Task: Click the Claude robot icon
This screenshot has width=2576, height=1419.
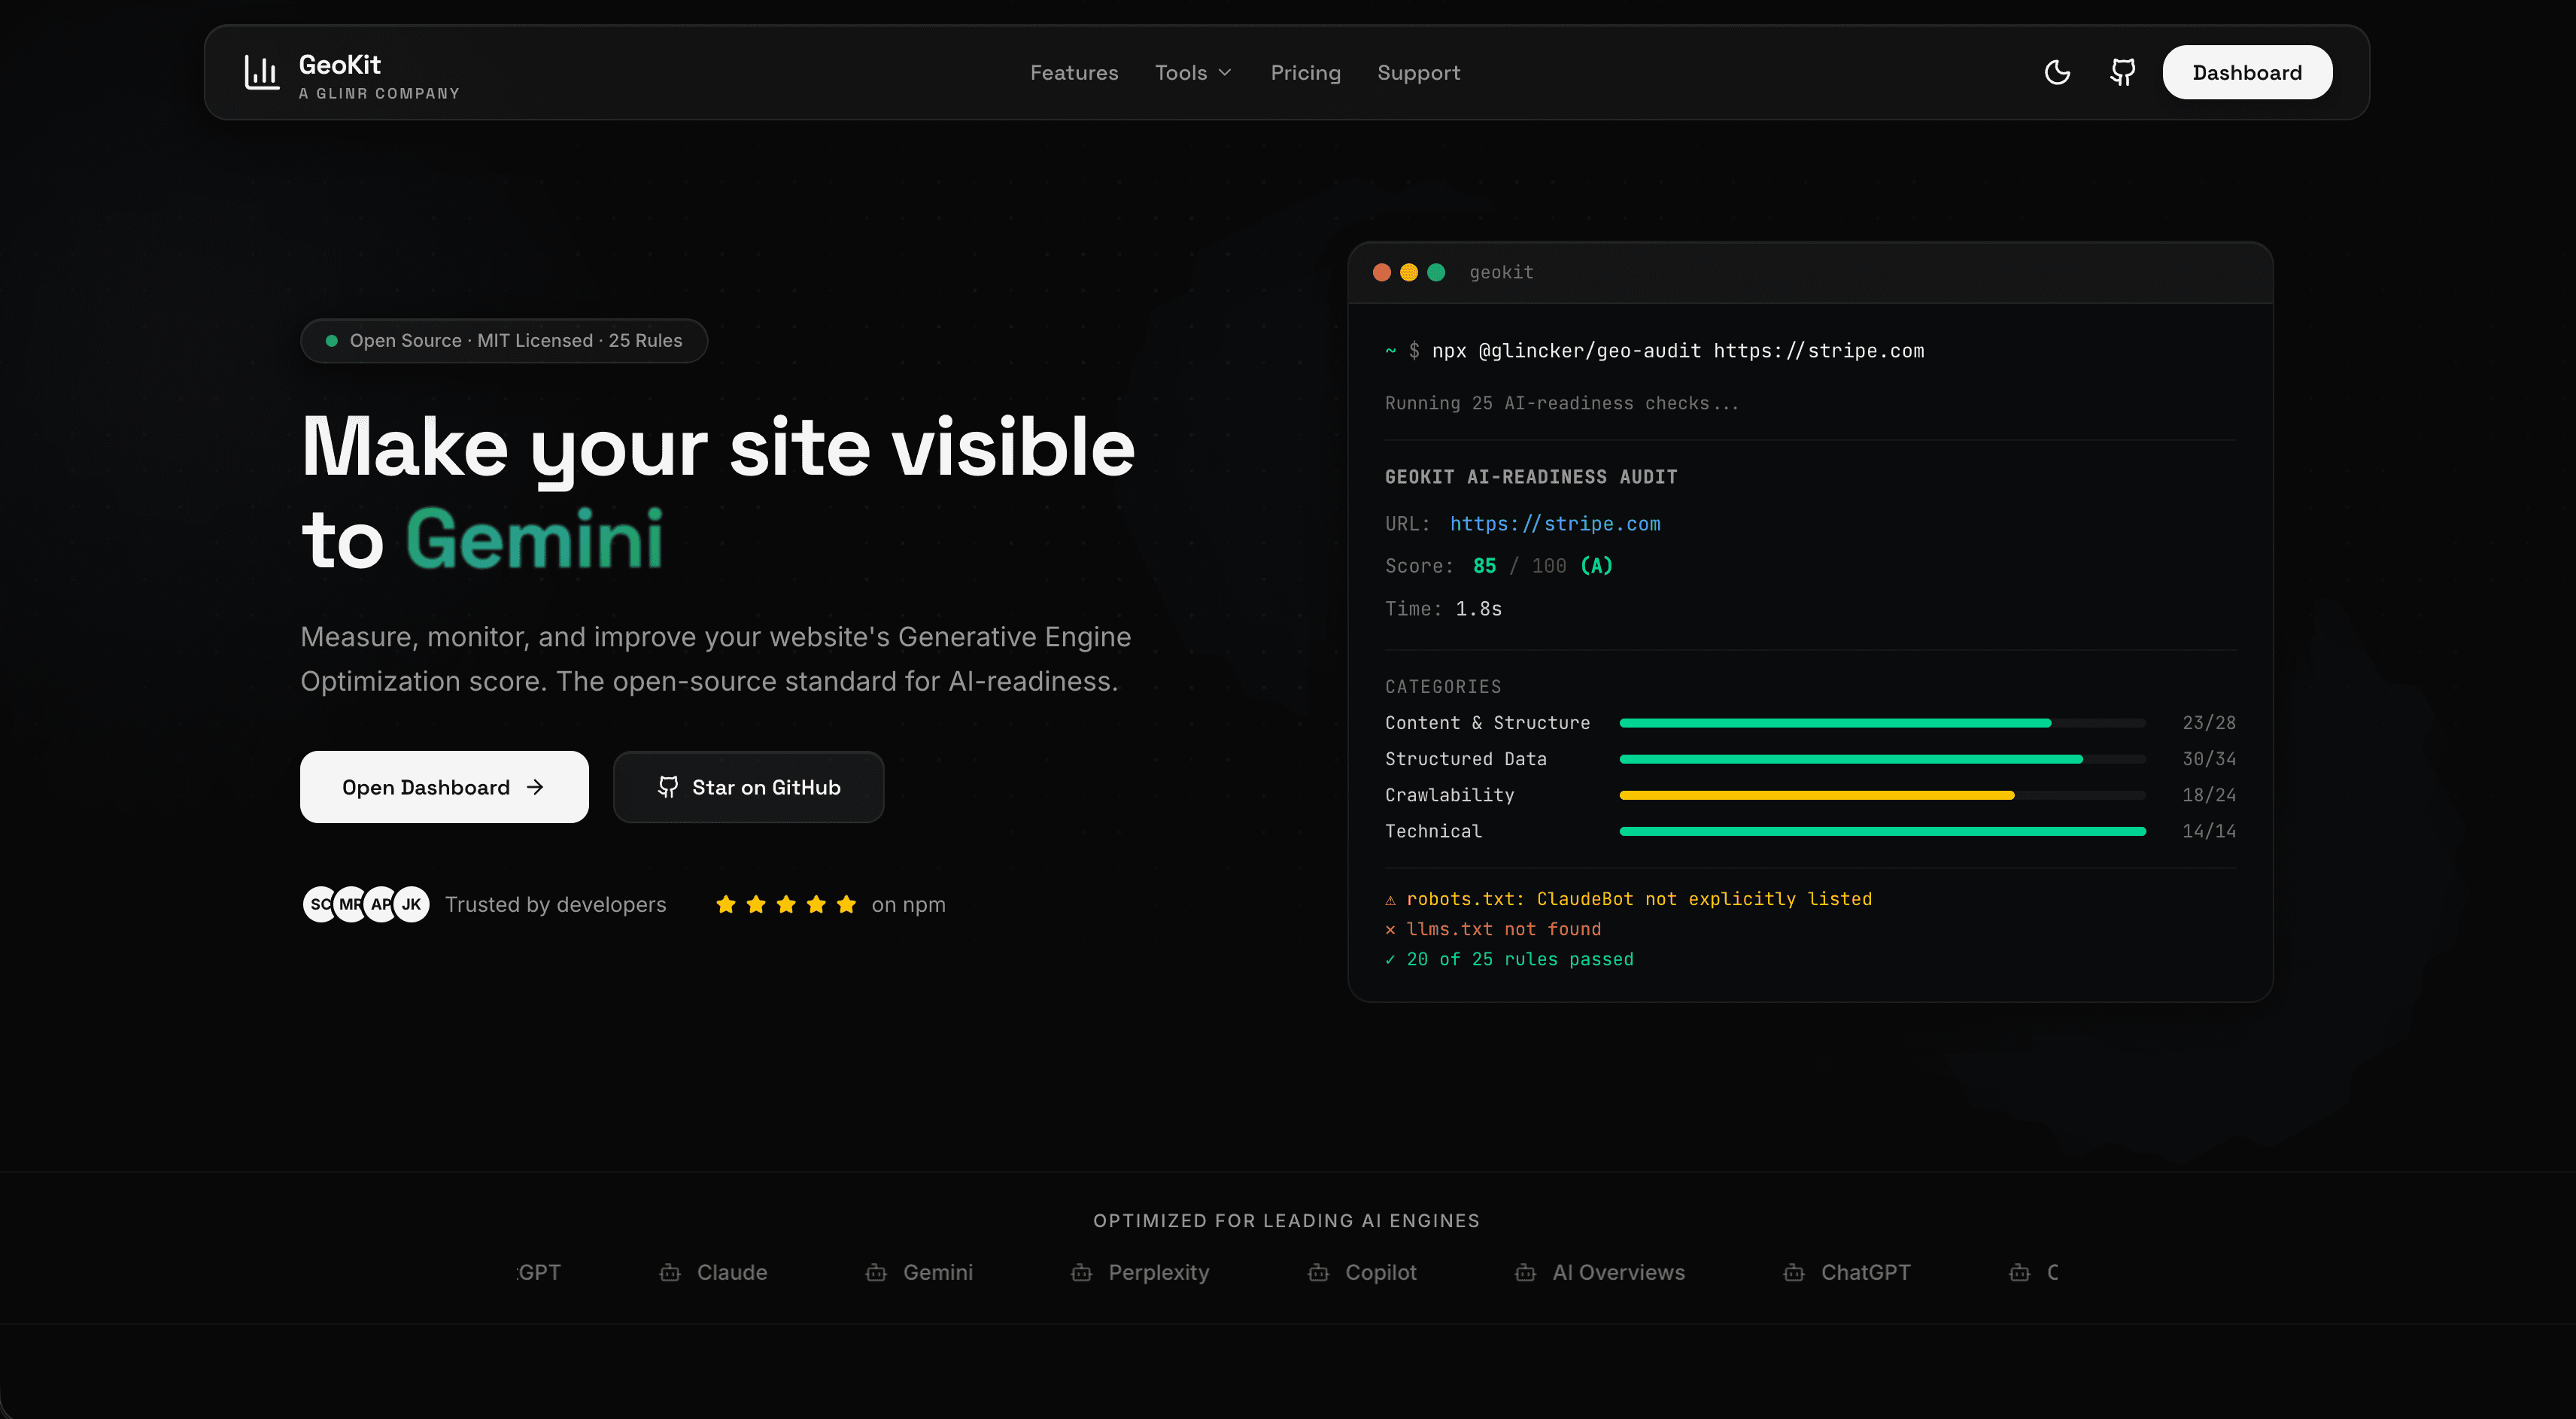Action: [670, 1273]
